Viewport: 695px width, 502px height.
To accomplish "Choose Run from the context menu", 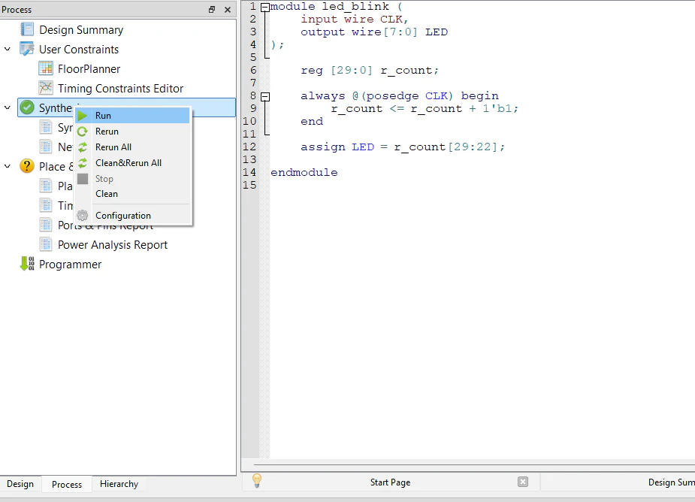I will (x=134, y=116).
